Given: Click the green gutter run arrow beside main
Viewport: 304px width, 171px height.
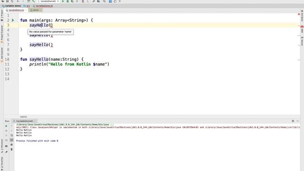Looking at the screenshot, I should pos(13,20).
